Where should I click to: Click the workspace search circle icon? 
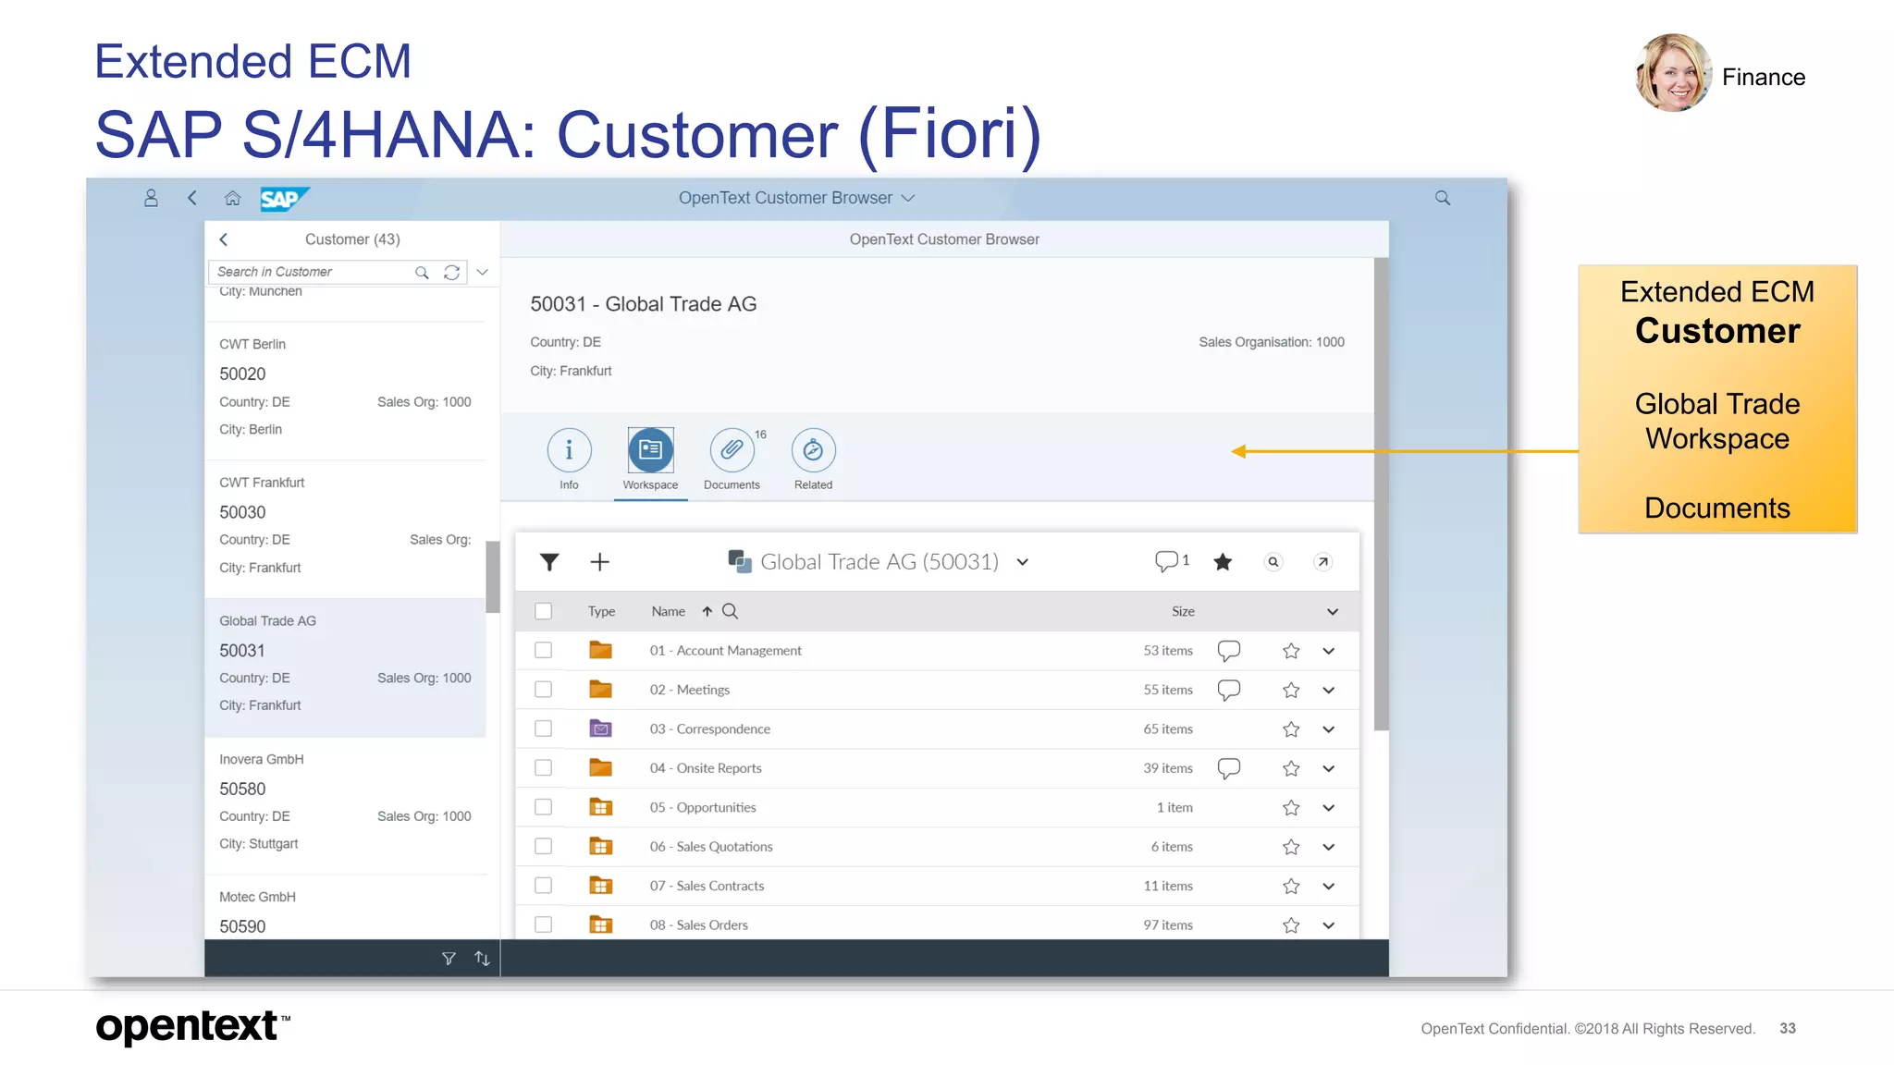(x=1273, y=562)
